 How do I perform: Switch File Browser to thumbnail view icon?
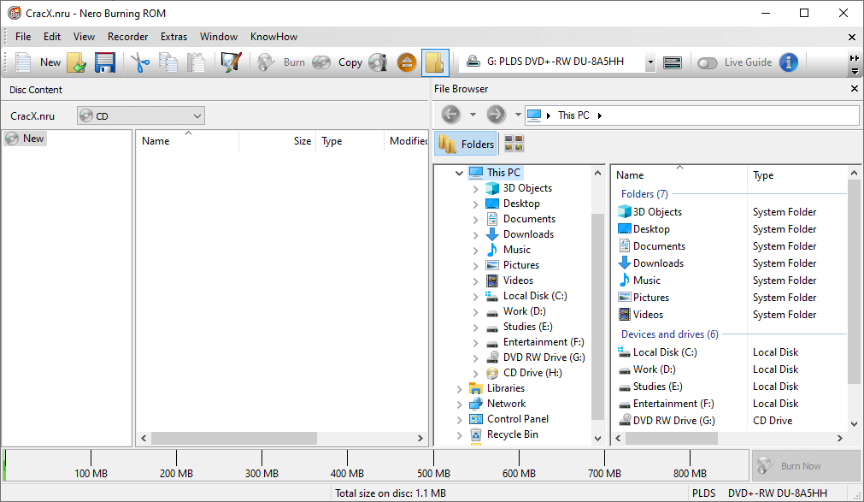pyautogui.click(x=514, y=144)
